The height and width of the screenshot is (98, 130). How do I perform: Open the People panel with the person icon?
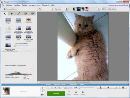[101, 87]
